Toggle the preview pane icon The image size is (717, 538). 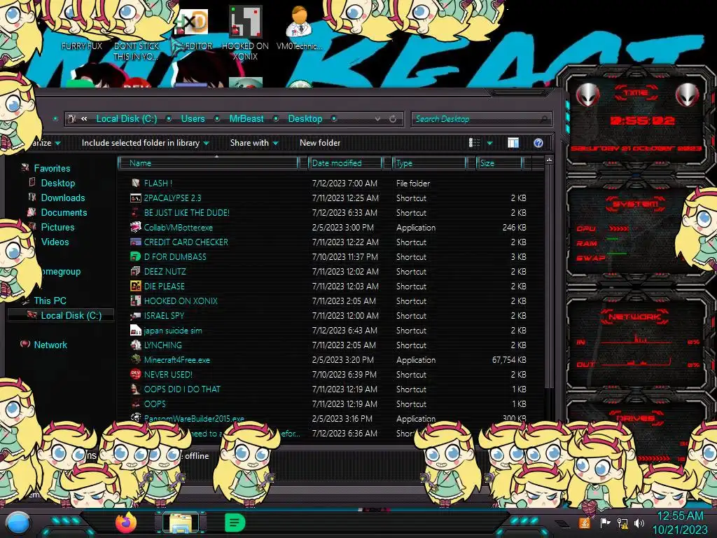point(513,143)
